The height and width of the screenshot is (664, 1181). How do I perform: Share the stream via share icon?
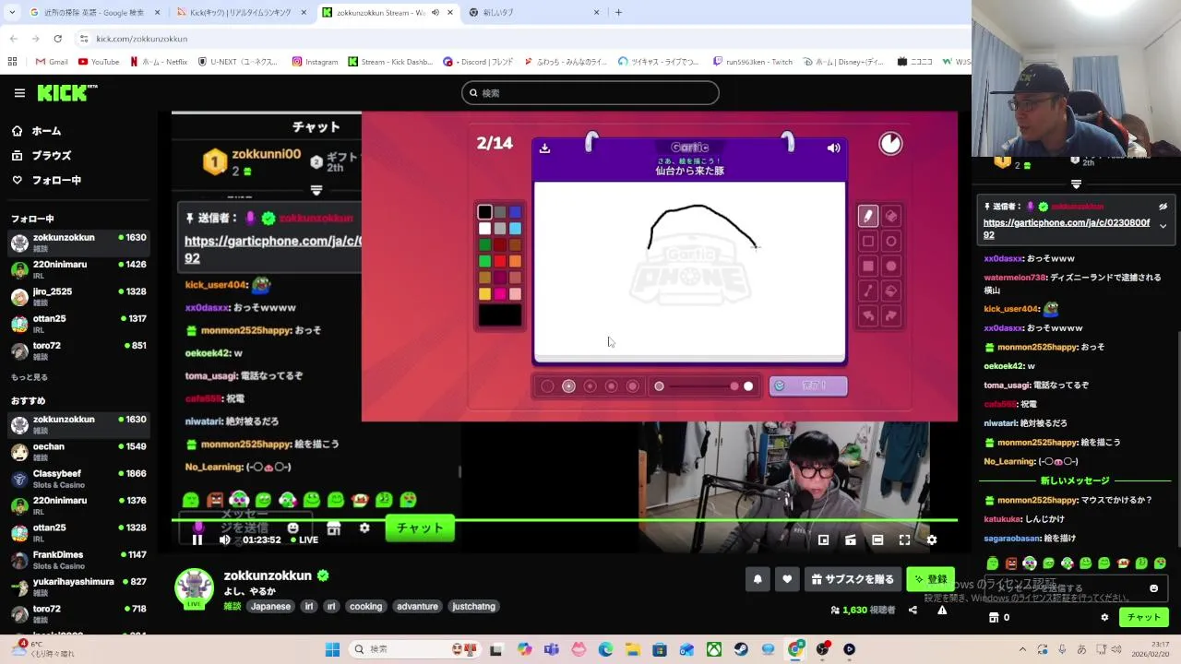click(913, 610)
